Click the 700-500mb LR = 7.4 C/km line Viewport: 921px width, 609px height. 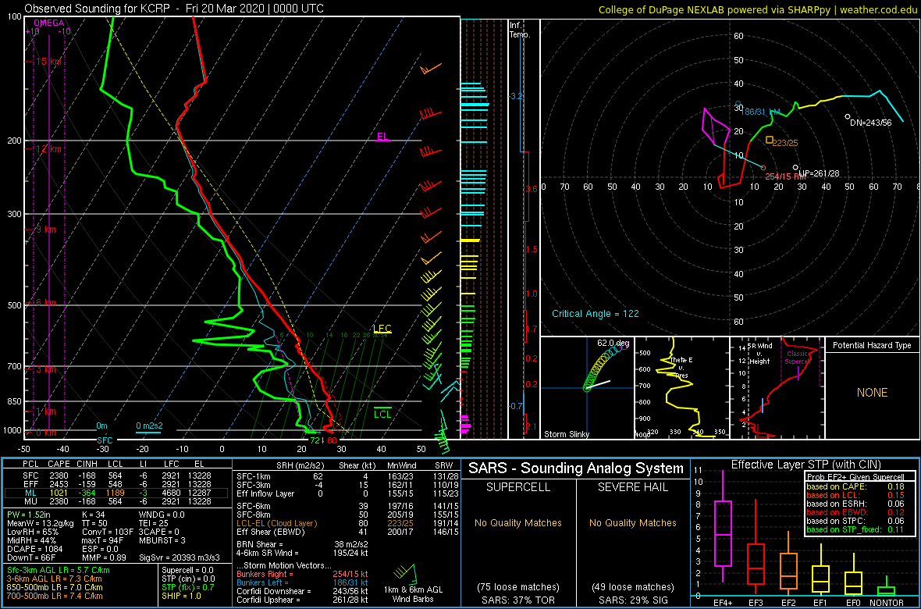[55, 595]
